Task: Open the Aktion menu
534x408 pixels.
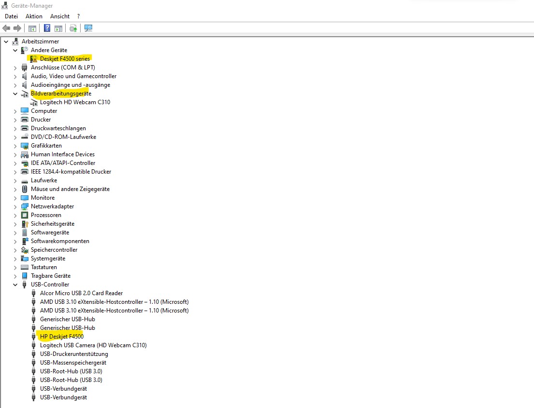Action: click(x=34, y=16)
